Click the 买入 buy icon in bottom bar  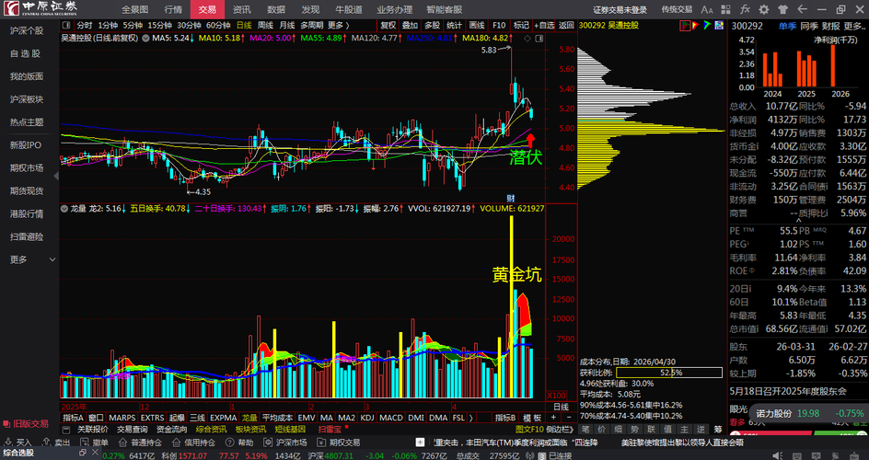(x=18, y=443)
